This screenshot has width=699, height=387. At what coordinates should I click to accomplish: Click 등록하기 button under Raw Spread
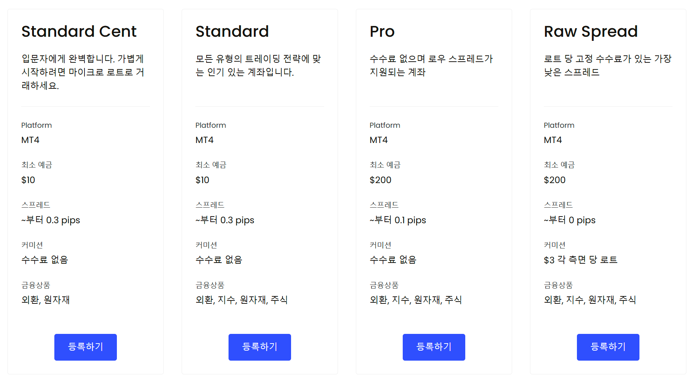608,347
